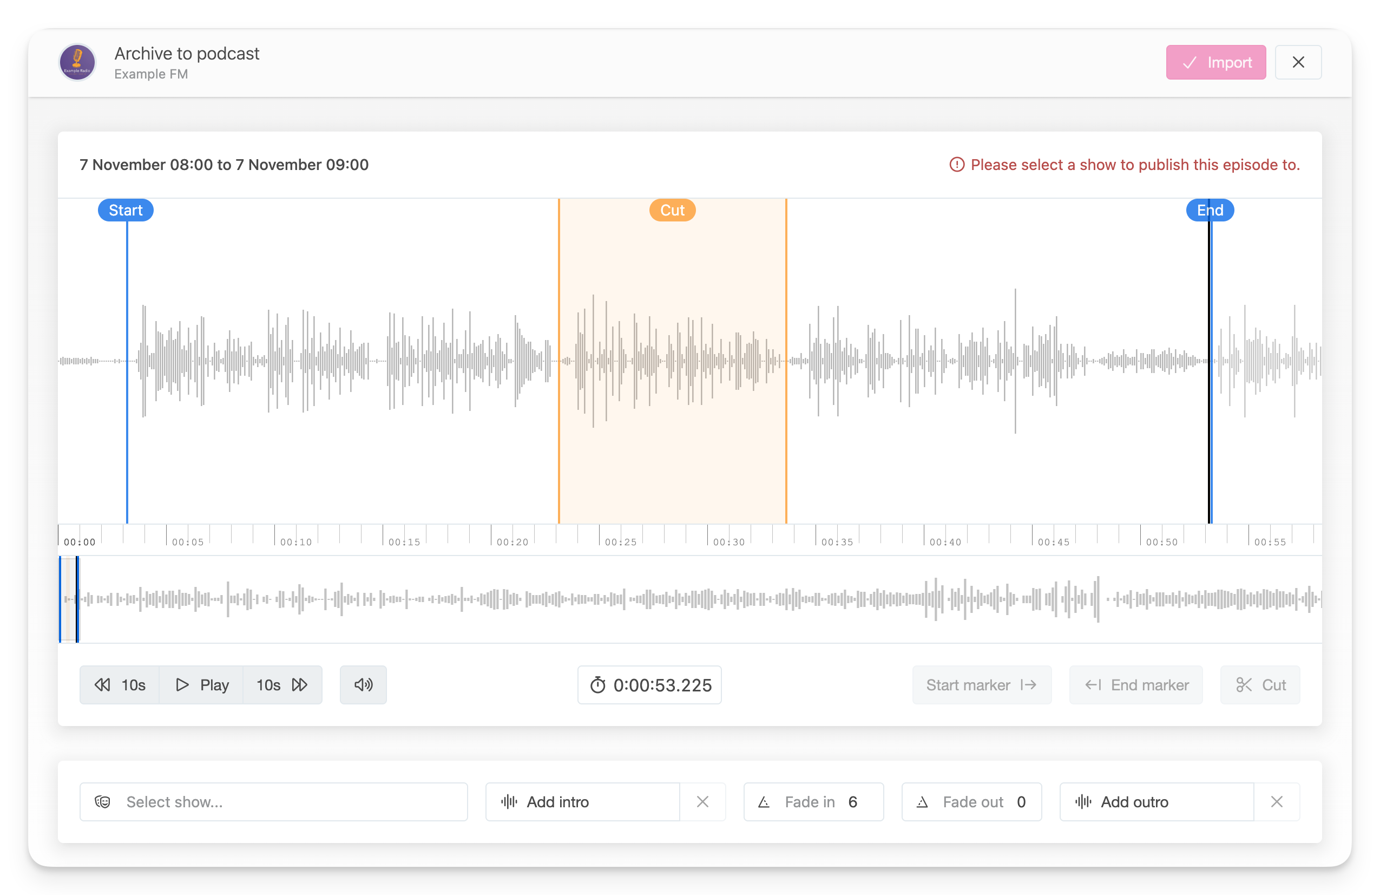Click the timecode display 0:00:53.225
The width and height of the screenshot is (1380, 895).
tap(649, 684)
